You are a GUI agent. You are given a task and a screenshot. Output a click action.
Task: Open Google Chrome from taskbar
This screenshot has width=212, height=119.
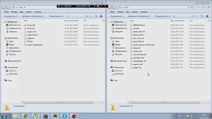[26, 116]
